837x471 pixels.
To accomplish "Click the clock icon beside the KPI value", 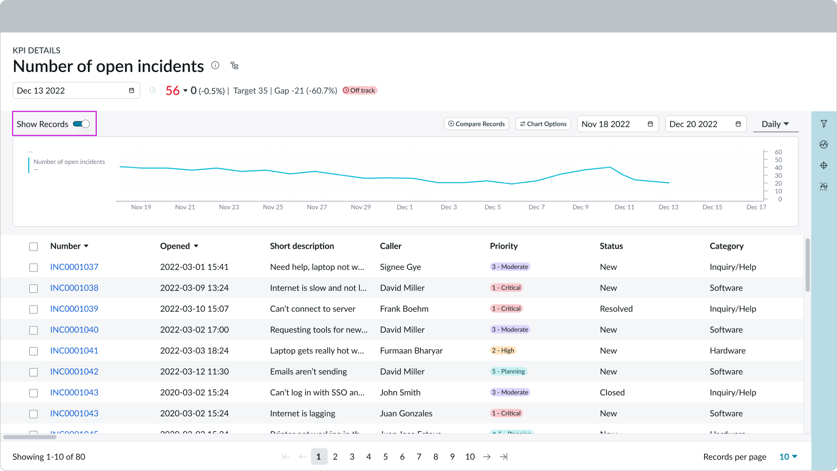I will coord(152,90).
